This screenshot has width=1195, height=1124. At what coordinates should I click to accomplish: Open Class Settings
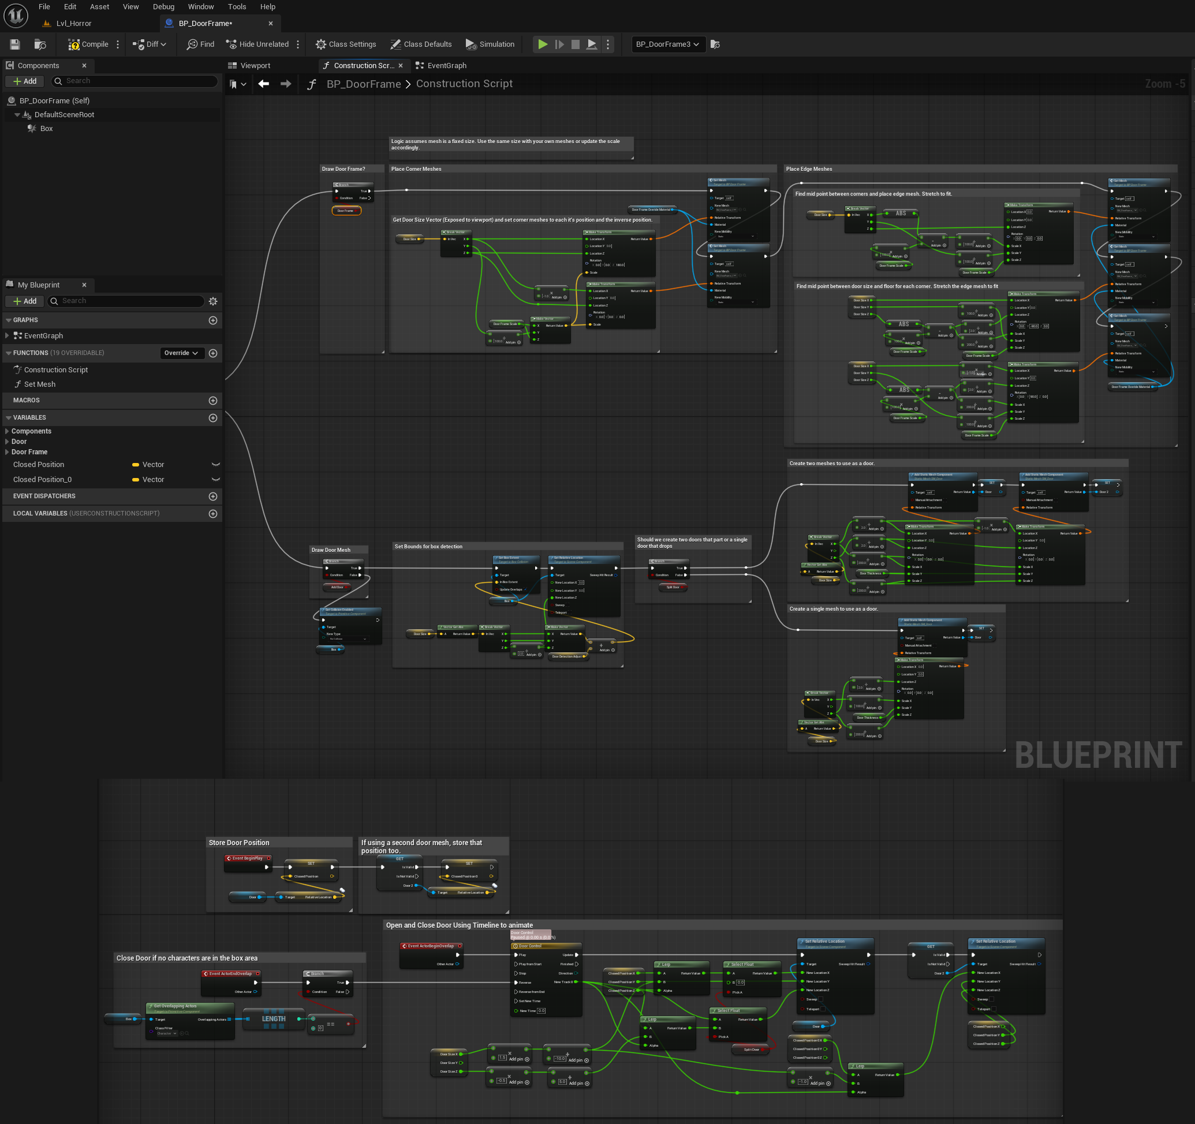click(x=346, y=44)
